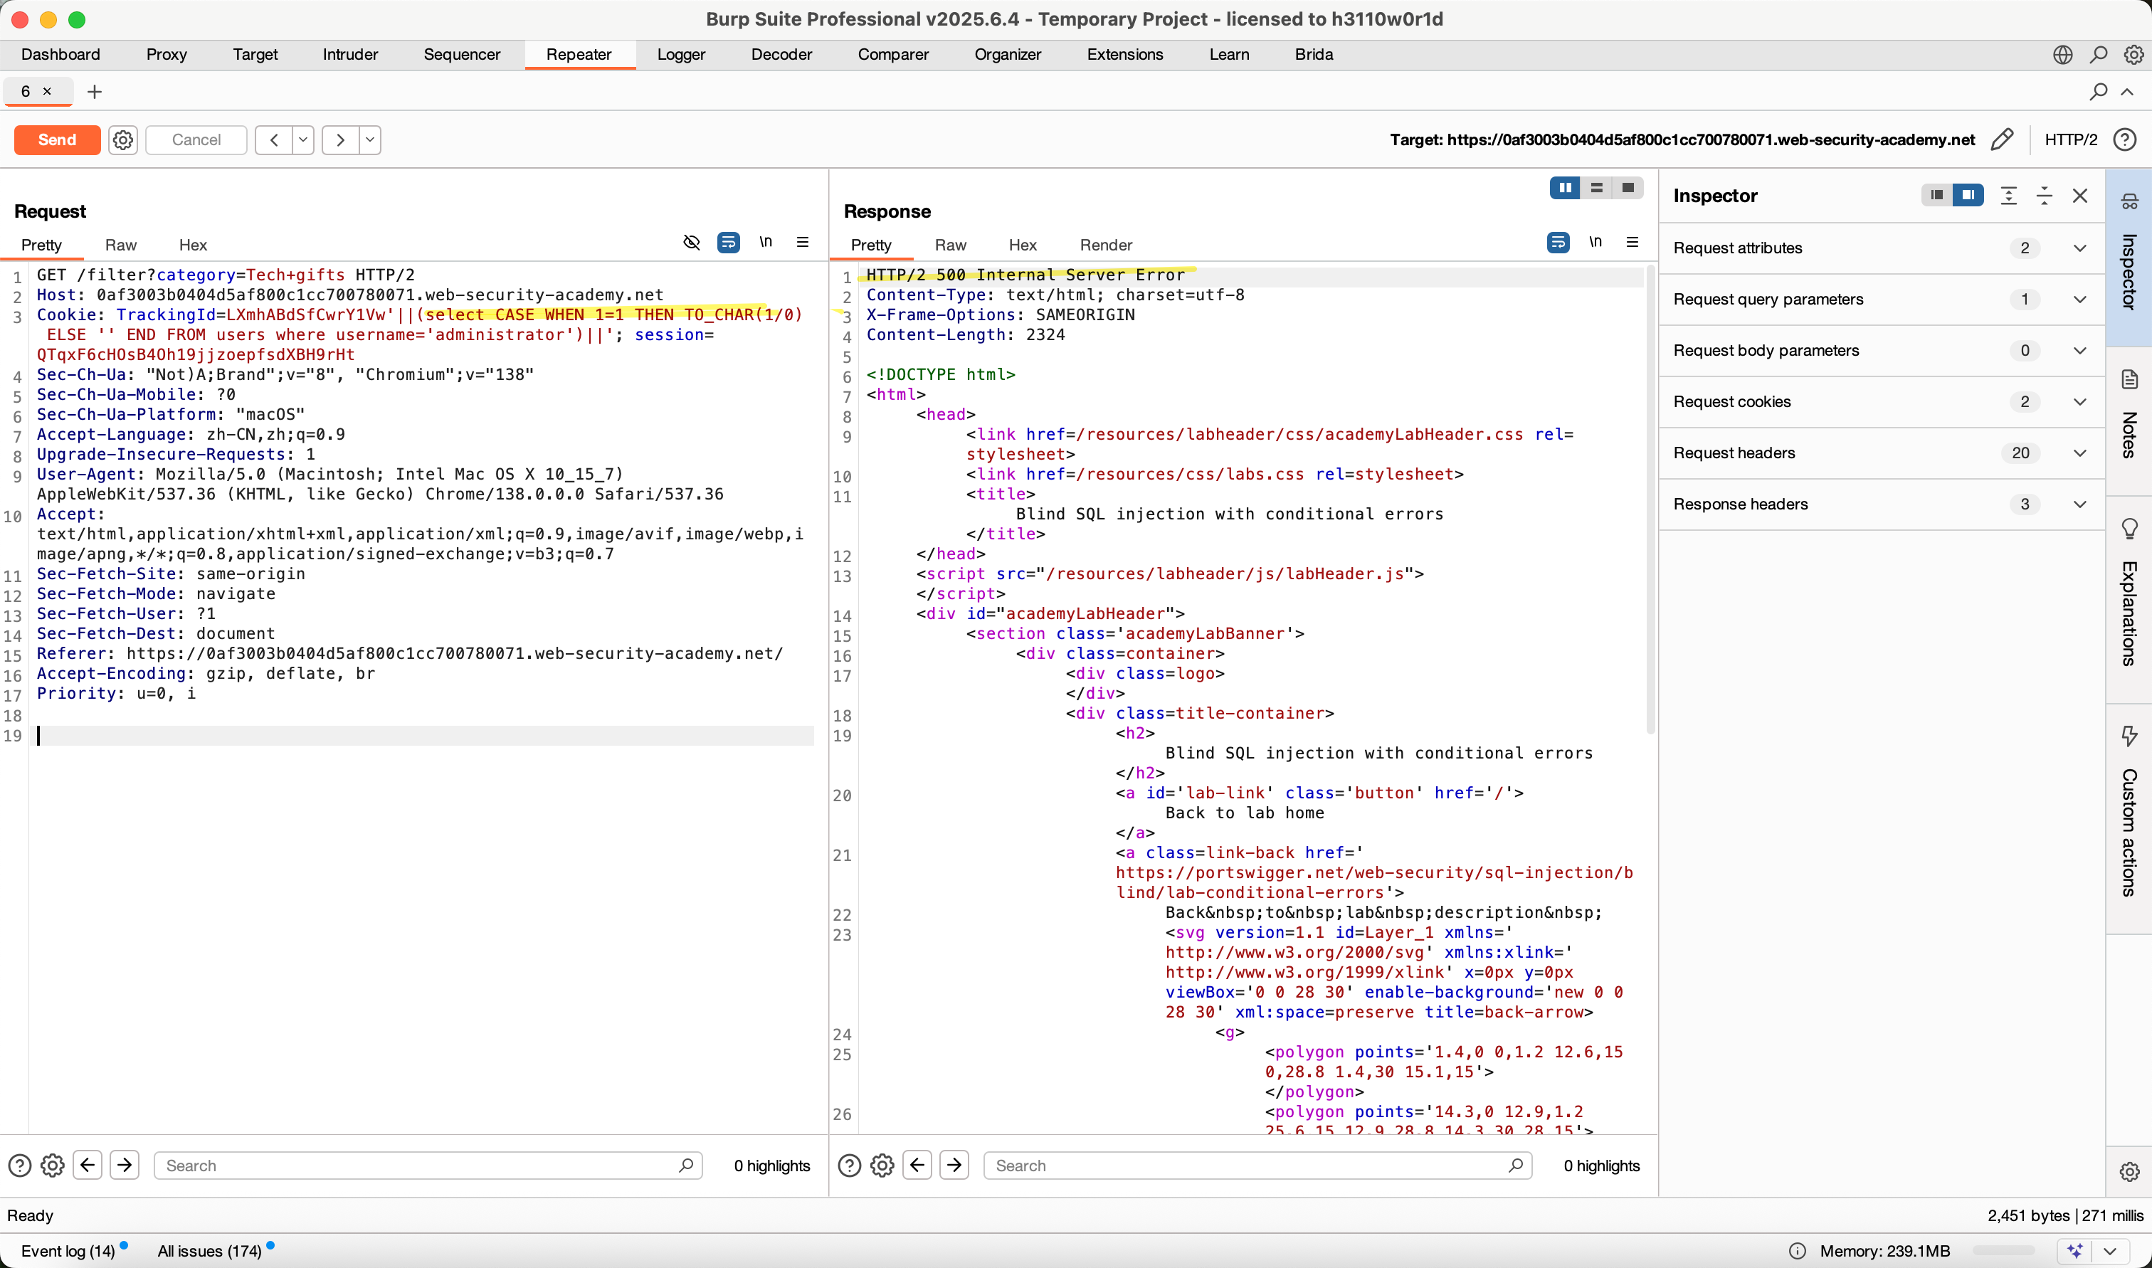The width and height of the screenshot is (2152, 1268).
Task: Close Repeater tab 6
Action: tap(47, 91)
